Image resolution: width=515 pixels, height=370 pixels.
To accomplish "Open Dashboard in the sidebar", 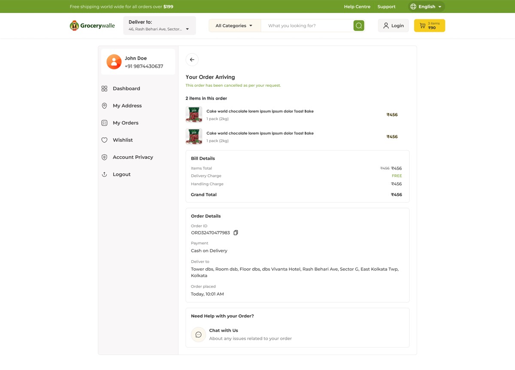I will (126, 88).
